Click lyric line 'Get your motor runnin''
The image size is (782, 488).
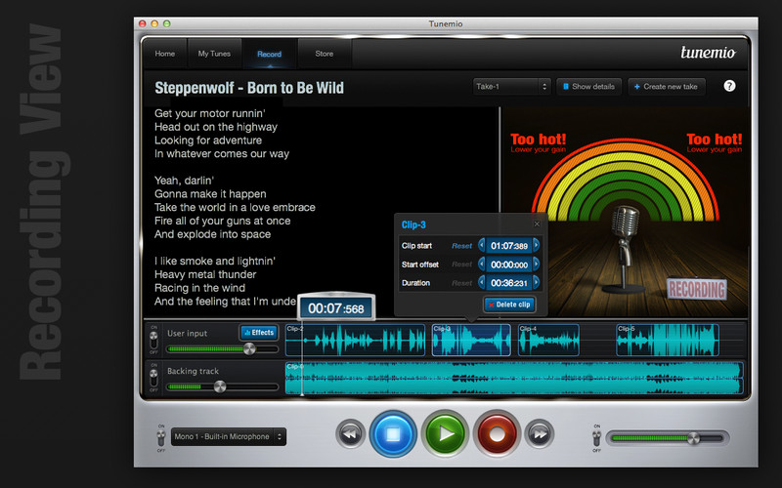210,113
